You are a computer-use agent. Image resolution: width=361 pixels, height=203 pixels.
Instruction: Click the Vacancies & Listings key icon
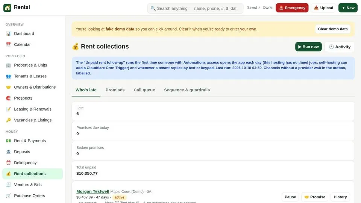pos(9,120)
